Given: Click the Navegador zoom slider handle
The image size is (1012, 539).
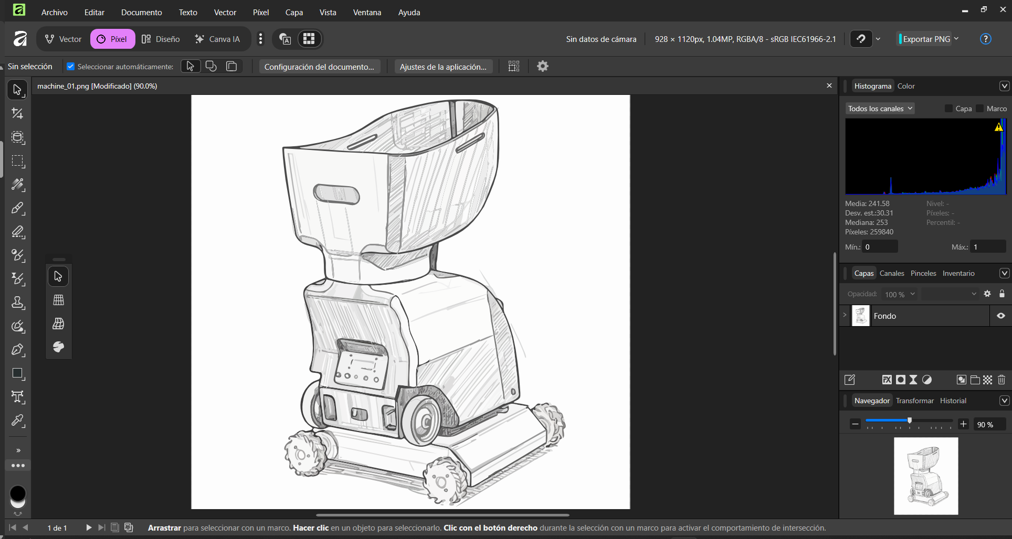Looking at the screenshot, I should [910, 421].
